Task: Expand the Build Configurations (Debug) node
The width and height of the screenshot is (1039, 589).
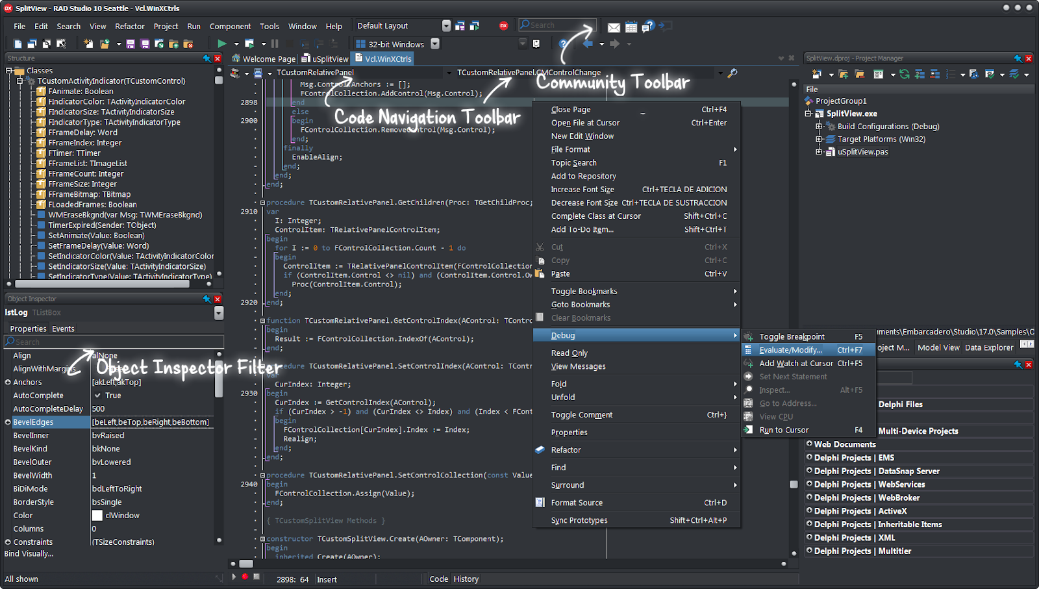Action: [x=819, y=127]
